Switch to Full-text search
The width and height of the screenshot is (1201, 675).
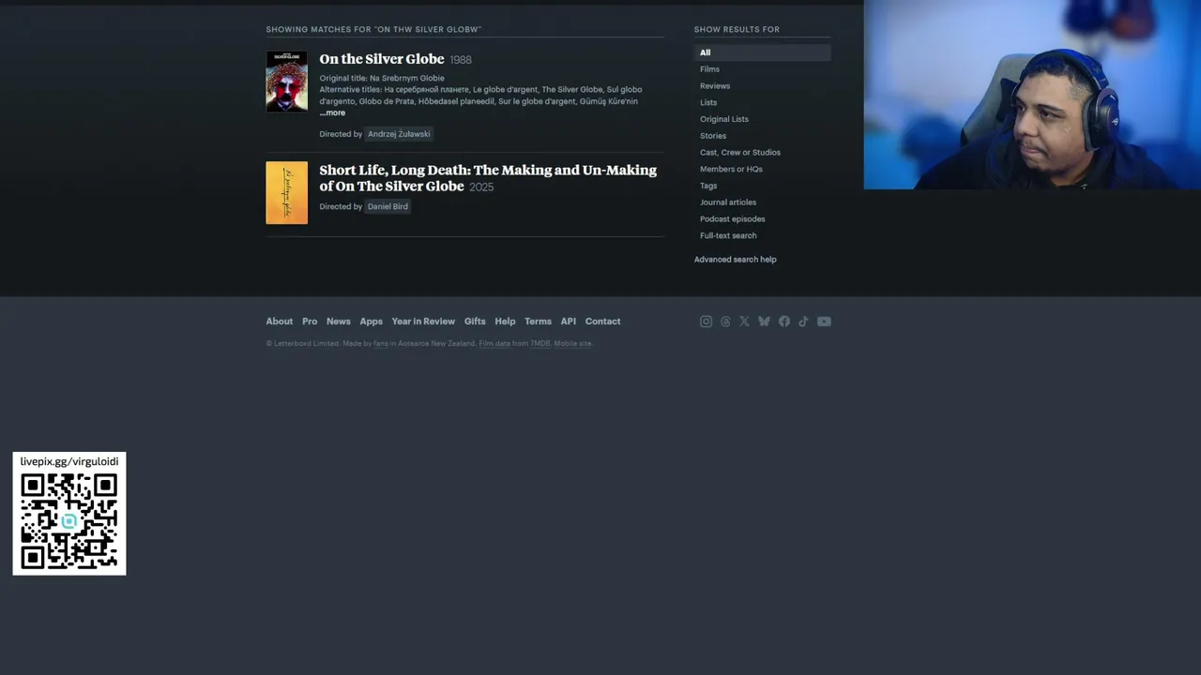click(x=728, y=236)
